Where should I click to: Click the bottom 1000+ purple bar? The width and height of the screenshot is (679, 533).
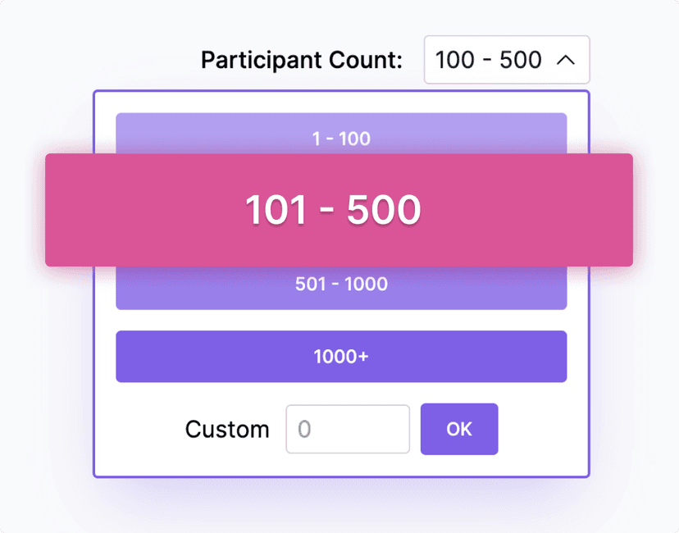point(341,356)
